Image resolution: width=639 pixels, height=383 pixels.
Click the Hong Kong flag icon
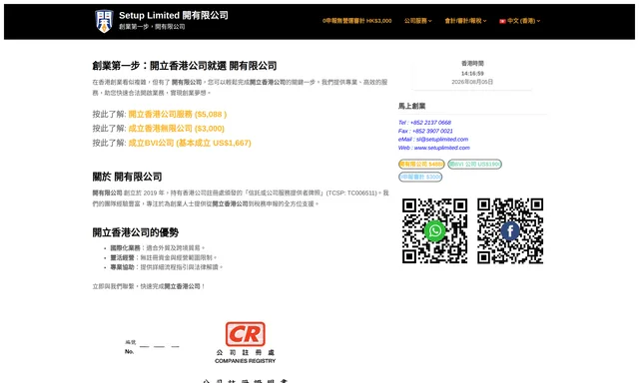tap(502, 21)
